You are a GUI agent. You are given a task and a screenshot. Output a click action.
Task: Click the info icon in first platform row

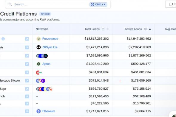pos(3,39)
